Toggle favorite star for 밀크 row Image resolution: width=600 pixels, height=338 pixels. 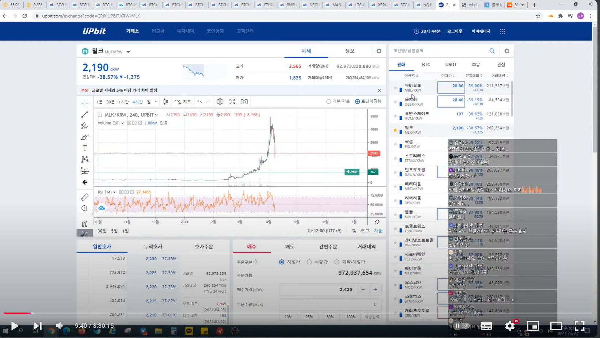pyautogui.click(x=395, y=130)
